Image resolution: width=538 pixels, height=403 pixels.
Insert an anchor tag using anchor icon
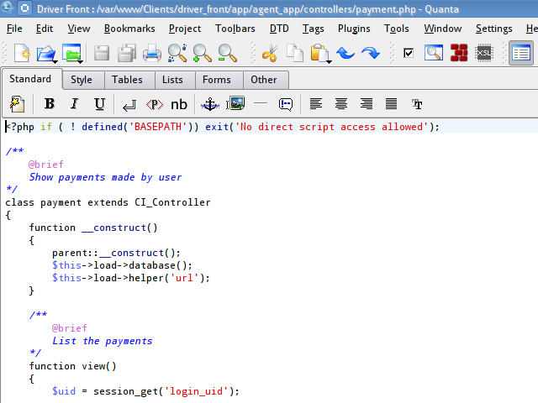click(210, 104)
